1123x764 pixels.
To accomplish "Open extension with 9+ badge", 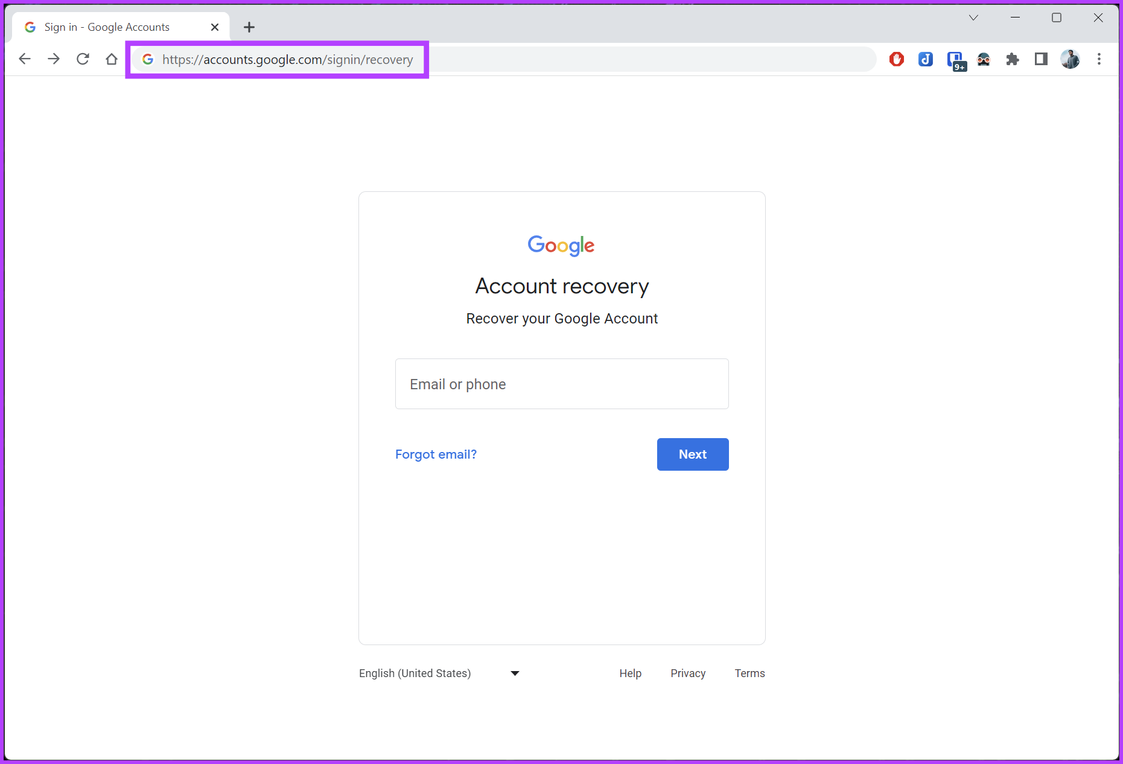I will pyautogui.click(x=956, y=60).
